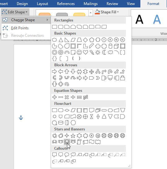Expand the Shape Fill dropdown arrow

click(118, 12)
